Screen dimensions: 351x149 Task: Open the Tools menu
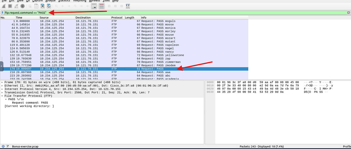tap(106, 1)
